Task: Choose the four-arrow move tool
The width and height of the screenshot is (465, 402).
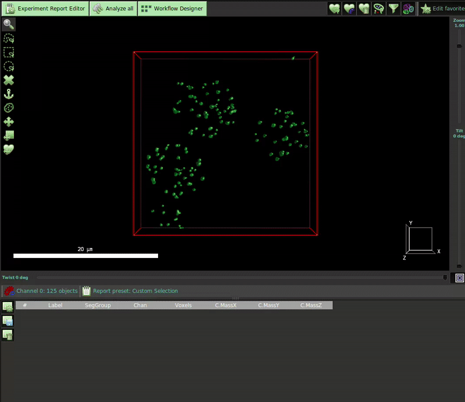Action: point(9,122)
